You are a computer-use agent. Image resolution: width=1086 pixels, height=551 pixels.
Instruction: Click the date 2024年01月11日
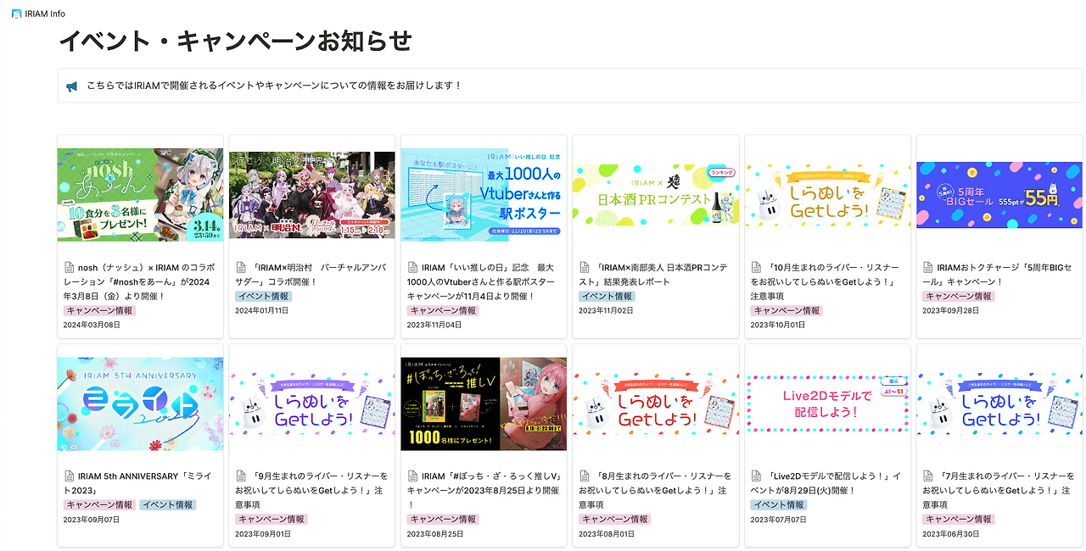263,311
